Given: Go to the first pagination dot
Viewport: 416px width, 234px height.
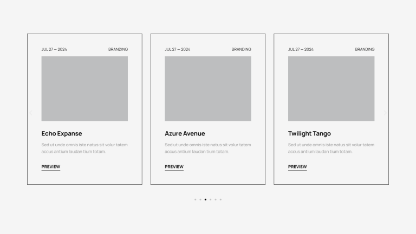Looking at the screenshot, I should click(x=195, y=199).
